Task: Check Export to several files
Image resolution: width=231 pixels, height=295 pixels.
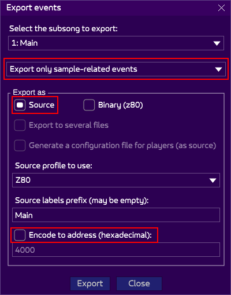Action: pyautogui.click(x=20, y=126)
